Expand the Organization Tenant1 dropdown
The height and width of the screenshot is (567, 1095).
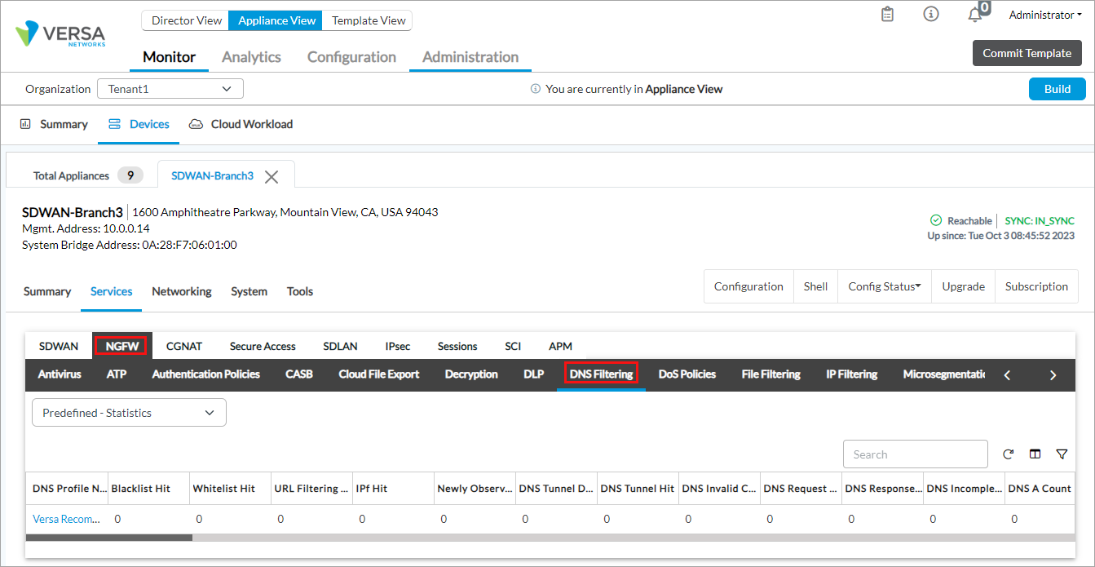pyautogui.click(x=170, y=88)
